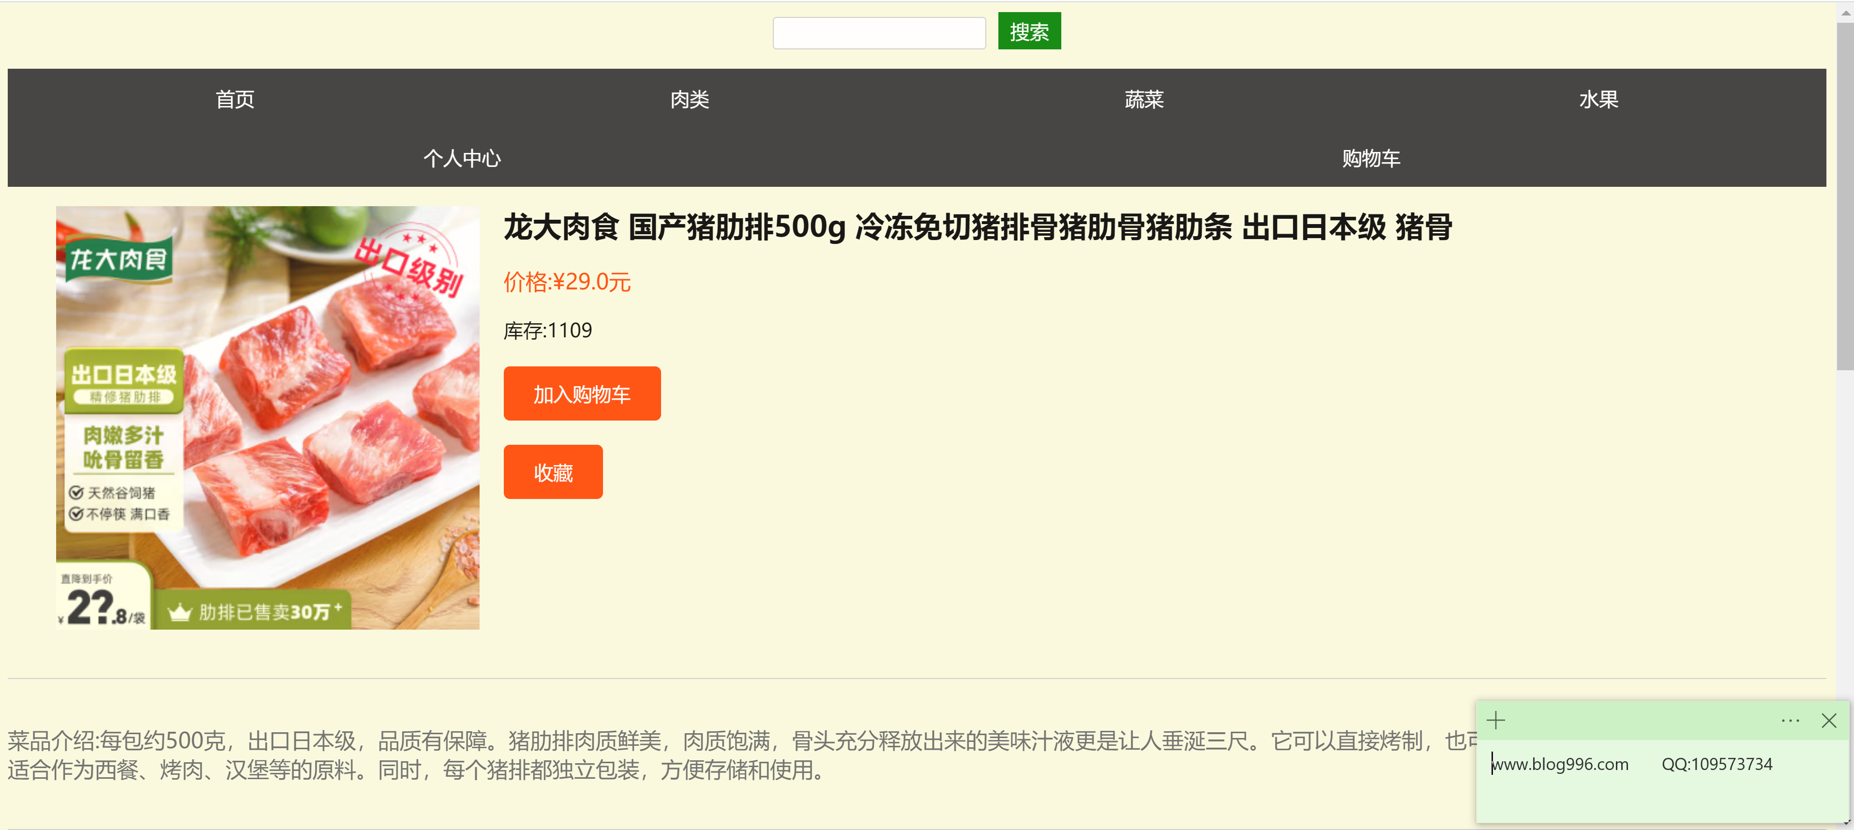Open the 水果 category
Screen dimensions: 1854x830
1598,99
